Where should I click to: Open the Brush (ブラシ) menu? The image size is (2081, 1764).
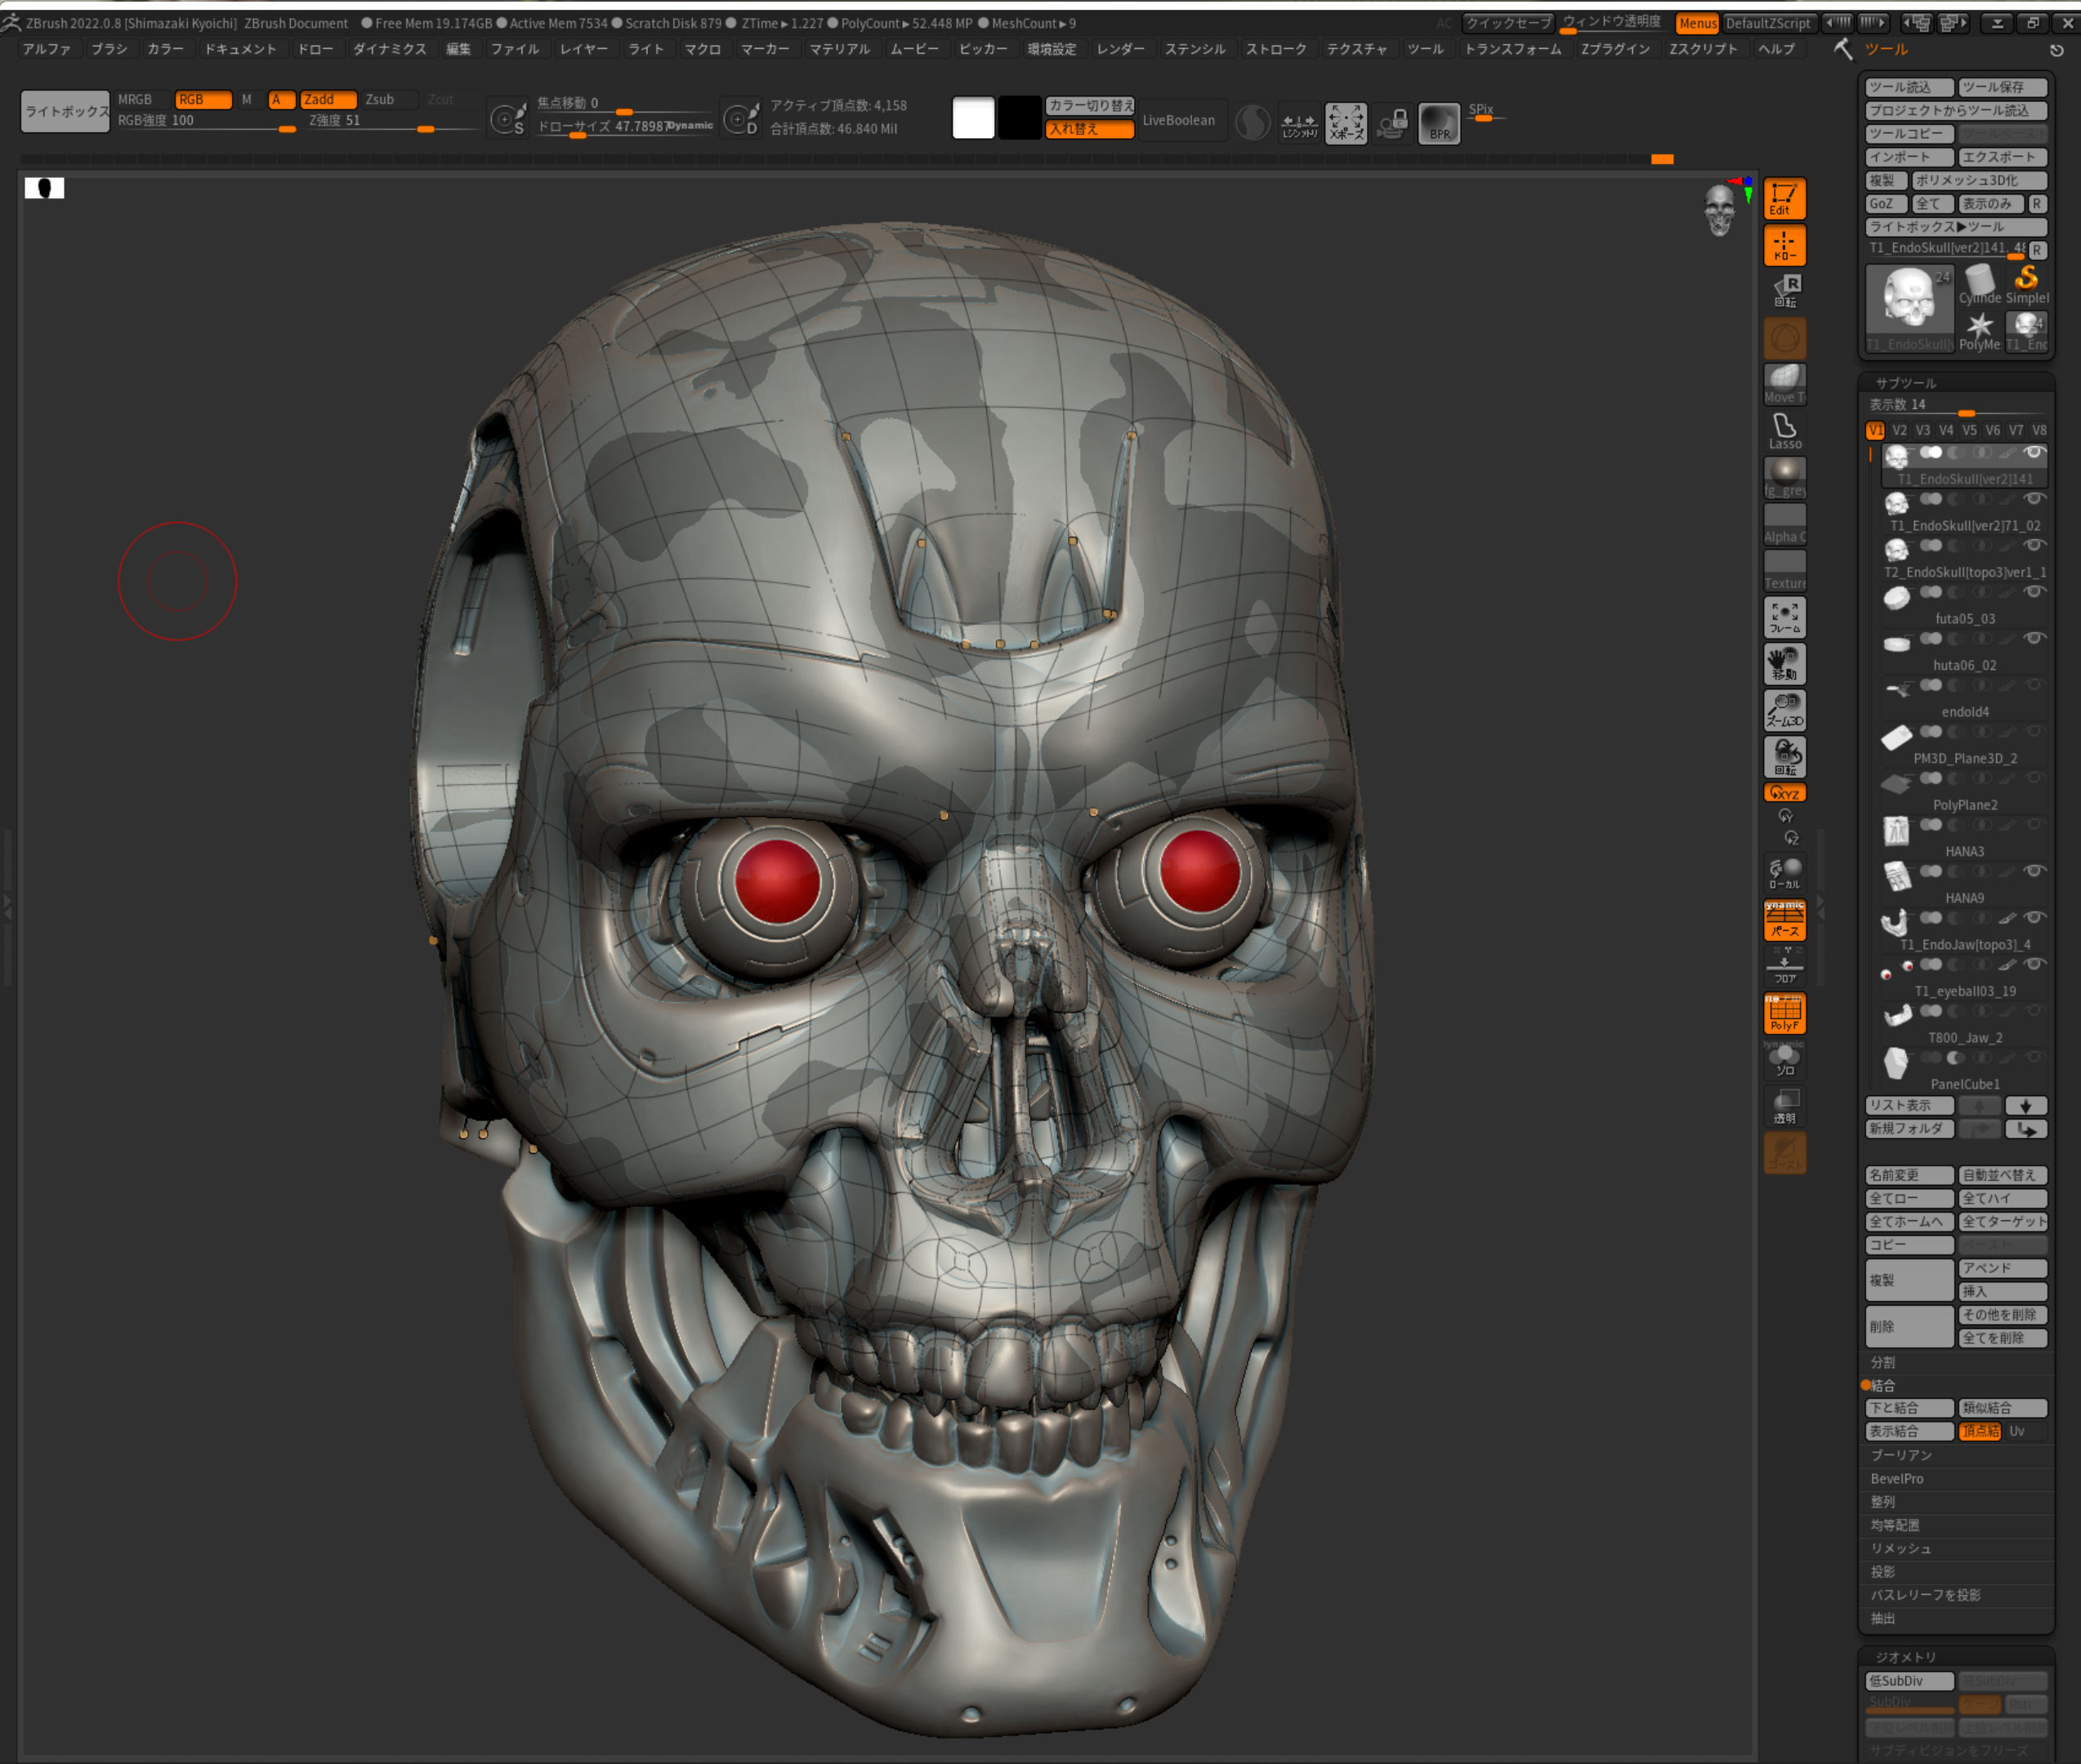tap(109, 49)
